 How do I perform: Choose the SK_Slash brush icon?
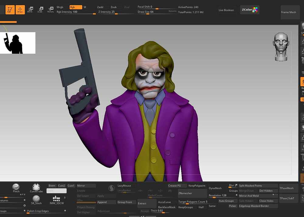point(36,200)
